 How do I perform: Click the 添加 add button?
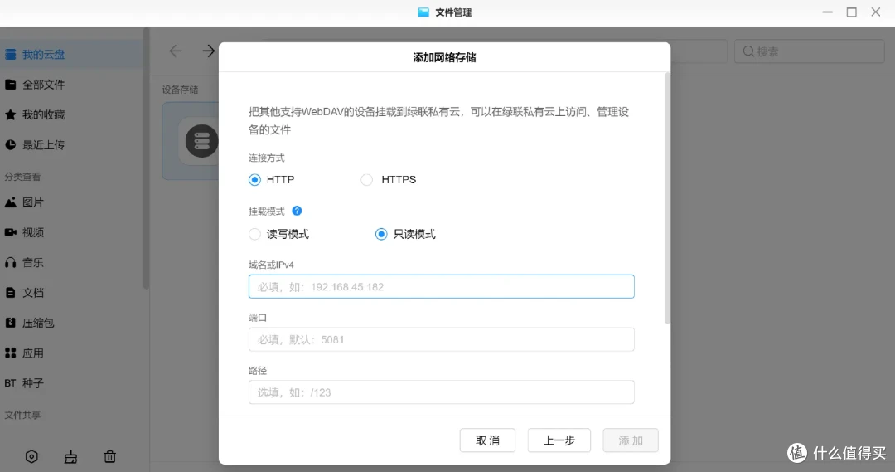631,440
